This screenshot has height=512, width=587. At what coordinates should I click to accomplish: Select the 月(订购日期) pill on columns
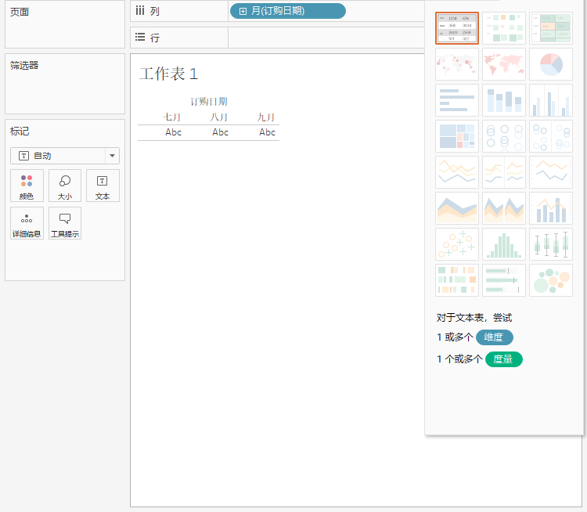pyautogui.click(x=287, y=11)
